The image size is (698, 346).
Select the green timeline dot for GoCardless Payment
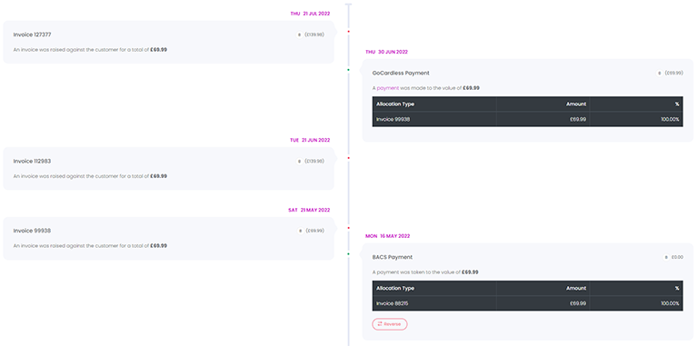coord(349,70)
